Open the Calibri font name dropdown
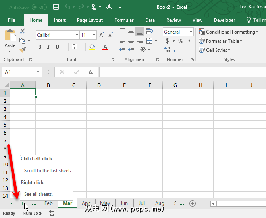Screen dimensions: 266x218 pos(77,35)
